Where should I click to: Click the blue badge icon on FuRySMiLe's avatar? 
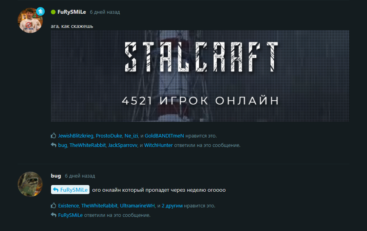point(40,11)
